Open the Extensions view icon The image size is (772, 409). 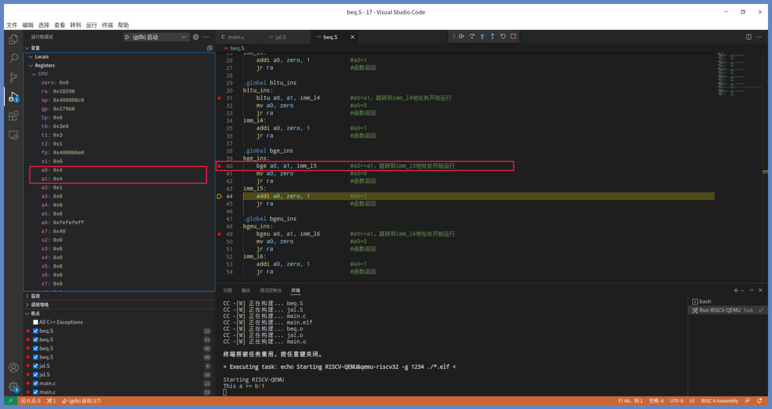(x=14, y=116)
